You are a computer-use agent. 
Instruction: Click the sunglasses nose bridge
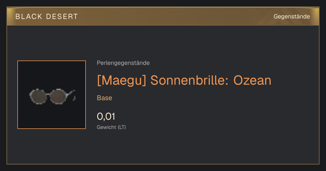click(48, 94)
